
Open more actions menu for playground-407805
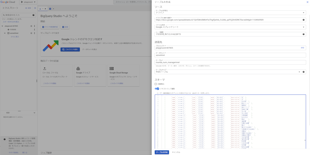(x=34, y=26)
